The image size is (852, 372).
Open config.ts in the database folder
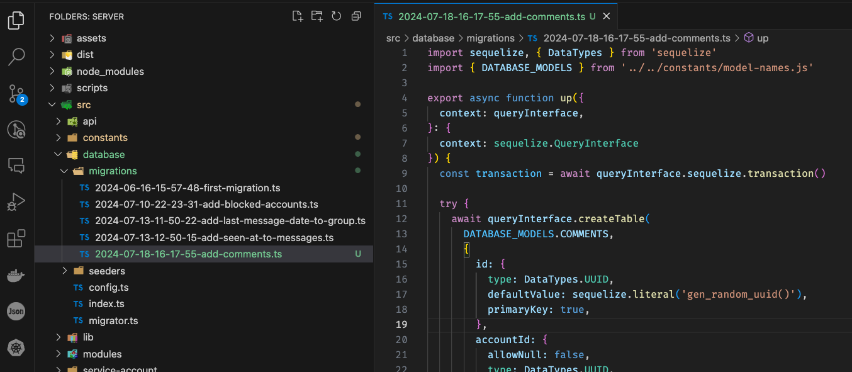[x=204, y=288]
